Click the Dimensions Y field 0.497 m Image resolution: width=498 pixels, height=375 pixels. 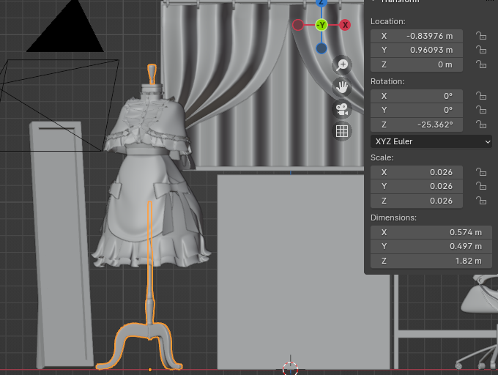pyautogui.click(x=431, y=246)
